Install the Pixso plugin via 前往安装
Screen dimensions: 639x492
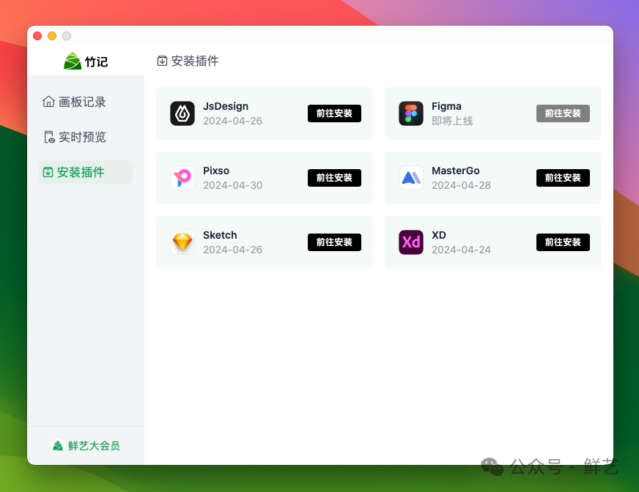click(x=334, y=178)
